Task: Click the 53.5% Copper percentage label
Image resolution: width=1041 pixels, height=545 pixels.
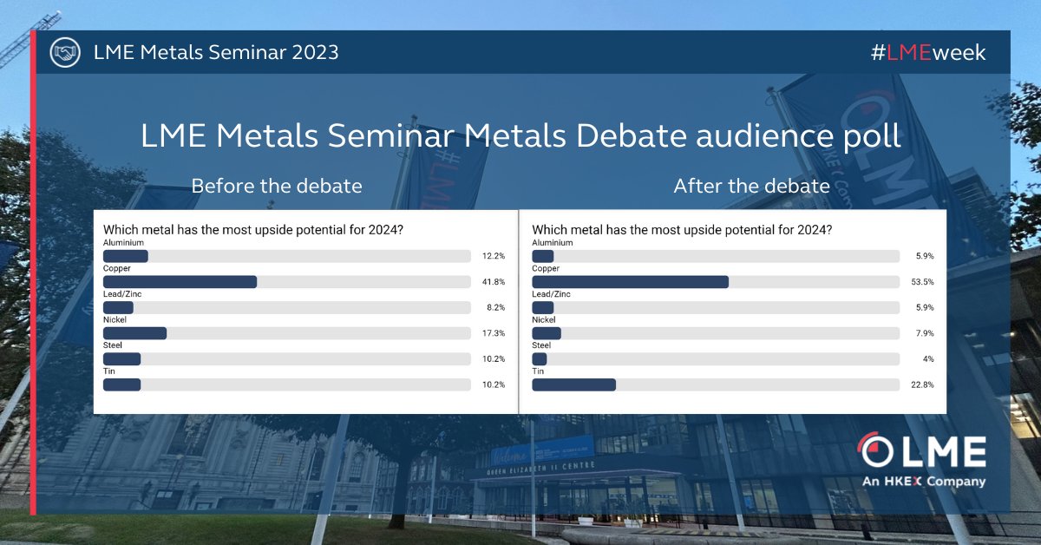Action: (922, 282)
